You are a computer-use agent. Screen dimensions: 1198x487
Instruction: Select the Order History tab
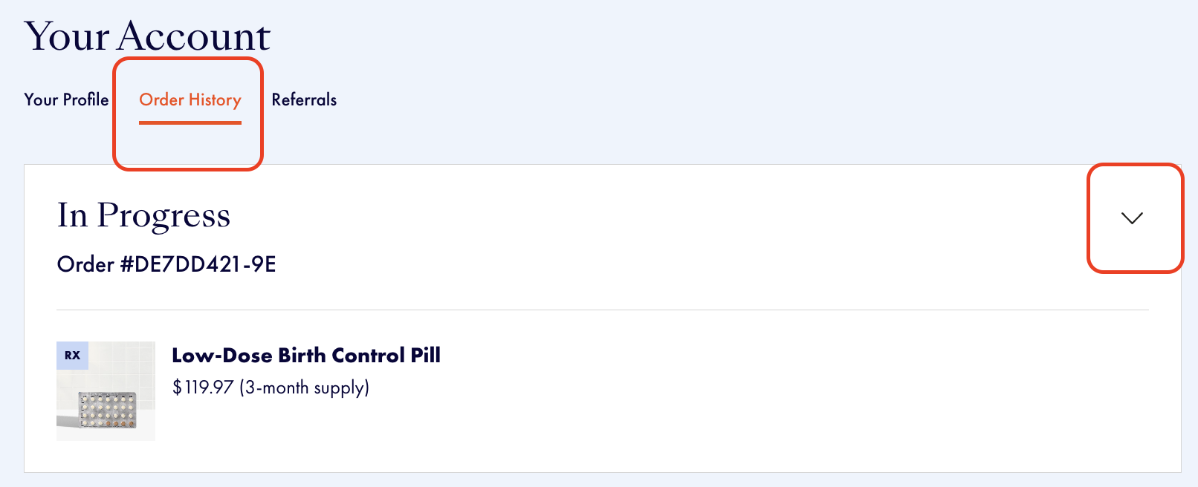190,99
